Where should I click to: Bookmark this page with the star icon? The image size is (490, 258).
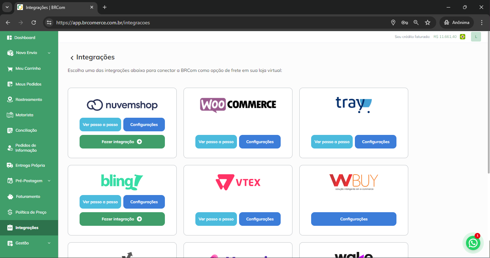click(x=427, y=23)
